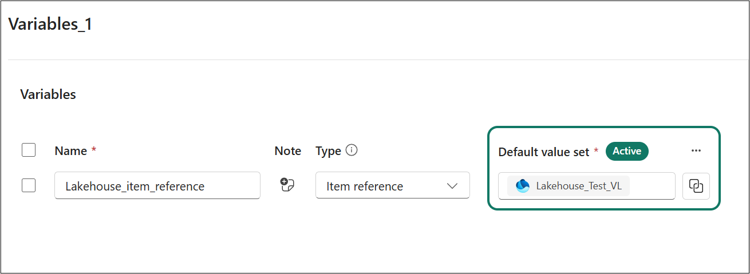Click the green Active badge
Screen dimensions: 750x274
point(627,151)
